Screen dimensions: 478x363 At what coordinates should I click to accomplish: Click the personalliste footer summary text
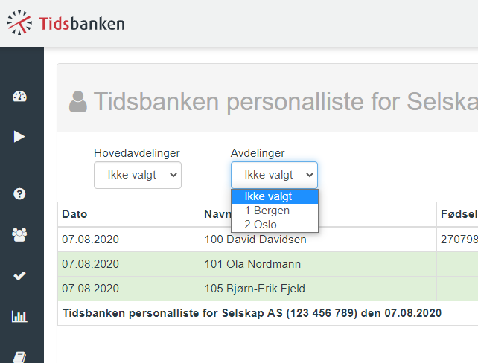click(252, 313)
